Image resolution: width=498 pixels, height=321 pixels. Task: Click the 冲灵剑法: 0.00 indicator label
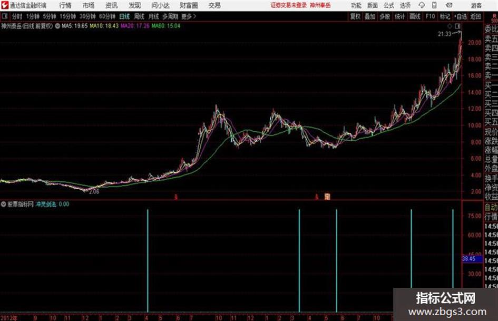[52, 205]
